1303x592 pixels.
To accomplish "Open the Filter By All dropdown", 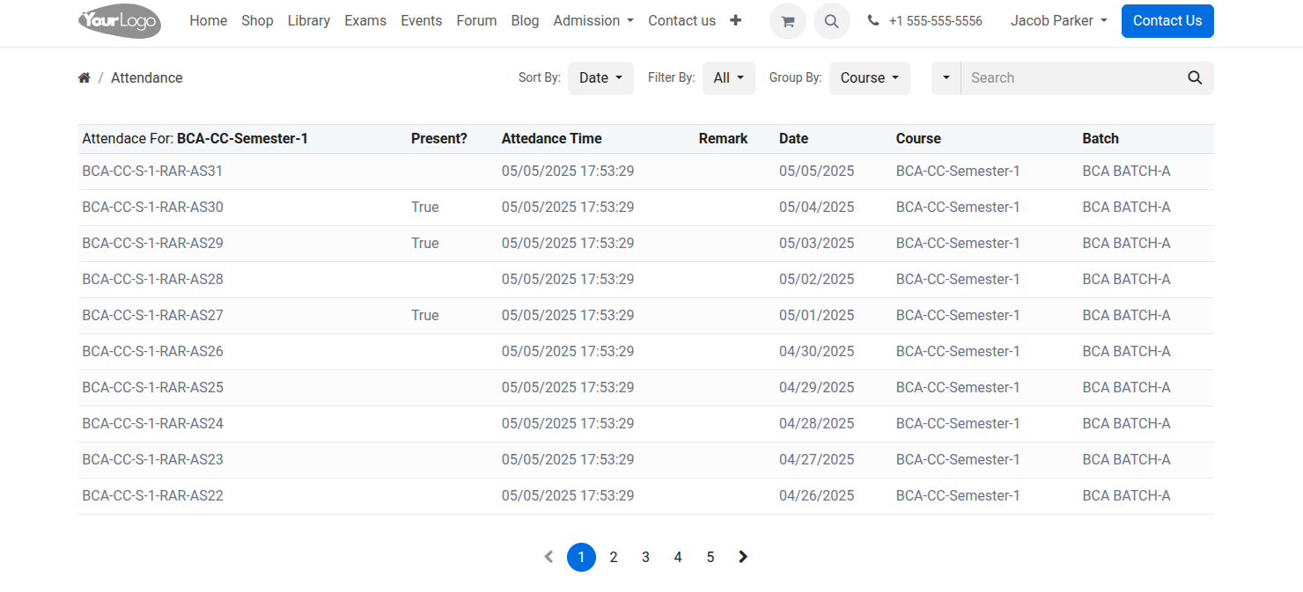I will tap(728, 78).
